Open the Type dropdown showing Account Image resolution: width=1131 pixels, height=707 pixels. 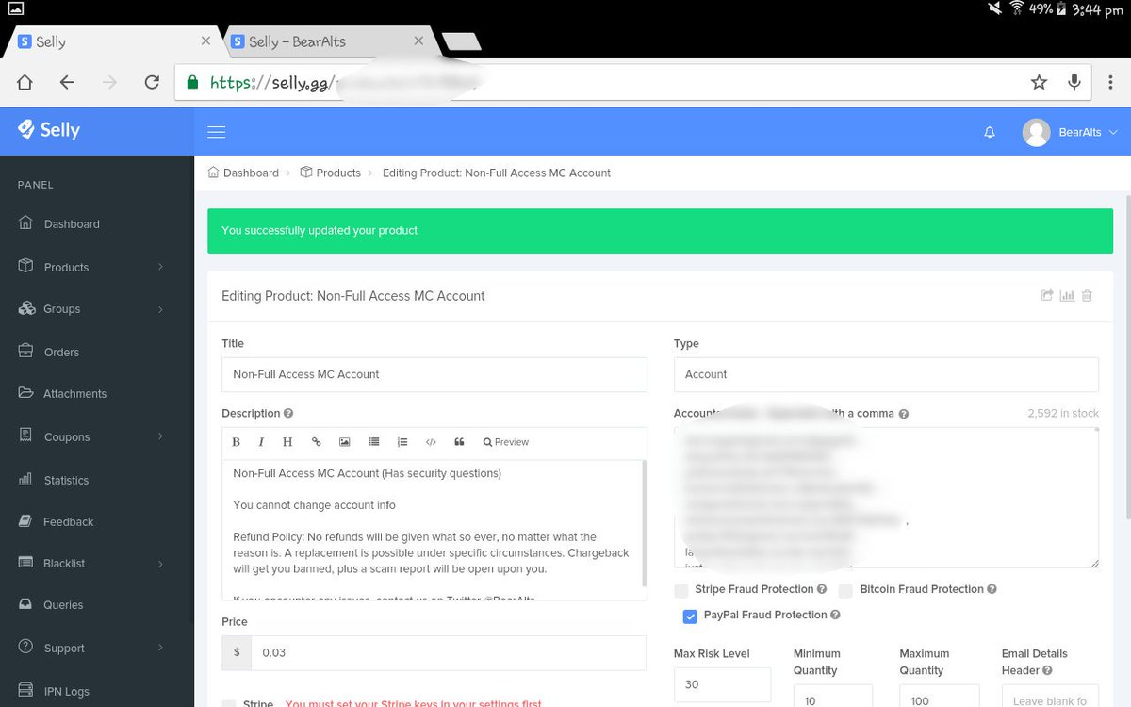pos(886,374)
